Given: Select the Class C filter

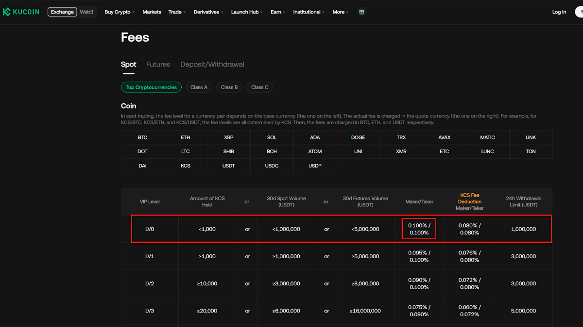Looking at the screenshot, I should click(x=259, y=87).
